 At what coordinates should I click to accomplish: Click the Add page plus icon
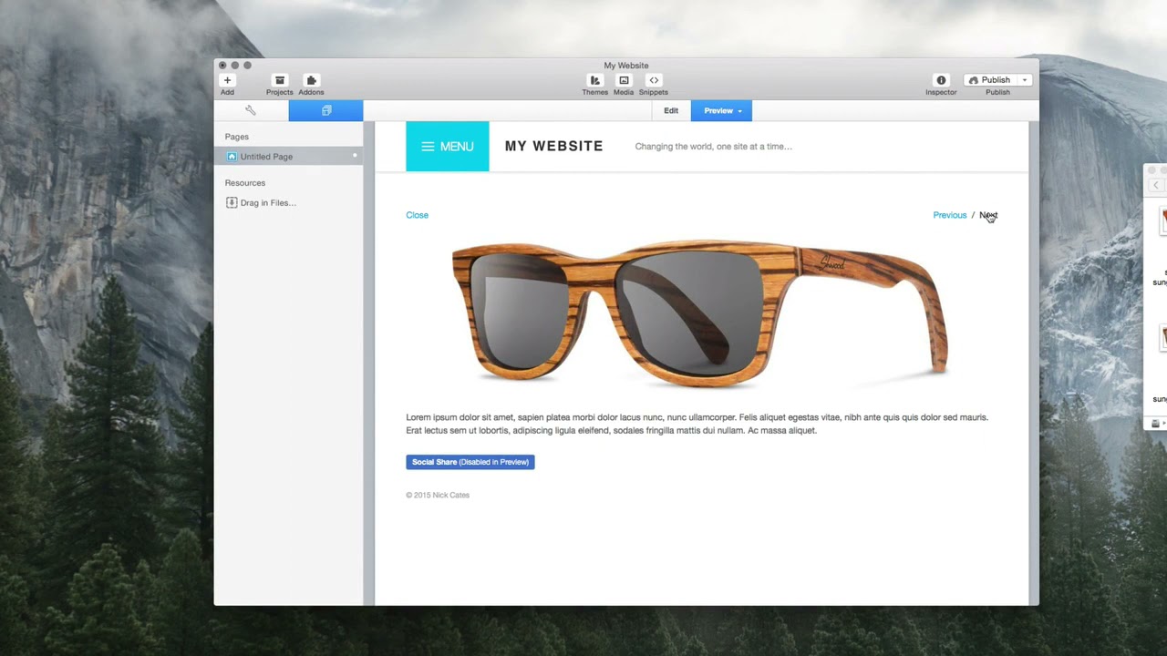coord(227,80)
